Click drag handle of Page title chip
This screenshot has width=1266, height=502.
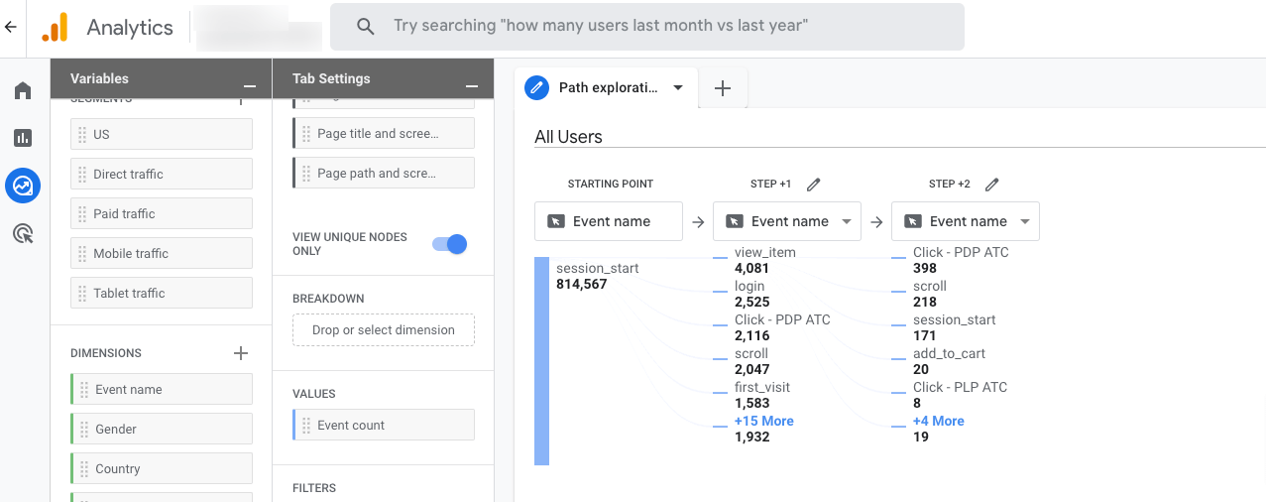pos(306,133)
